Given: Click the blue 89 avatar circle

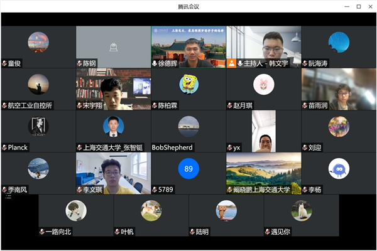Looking at the screenshot, I should tap(188, 168).
